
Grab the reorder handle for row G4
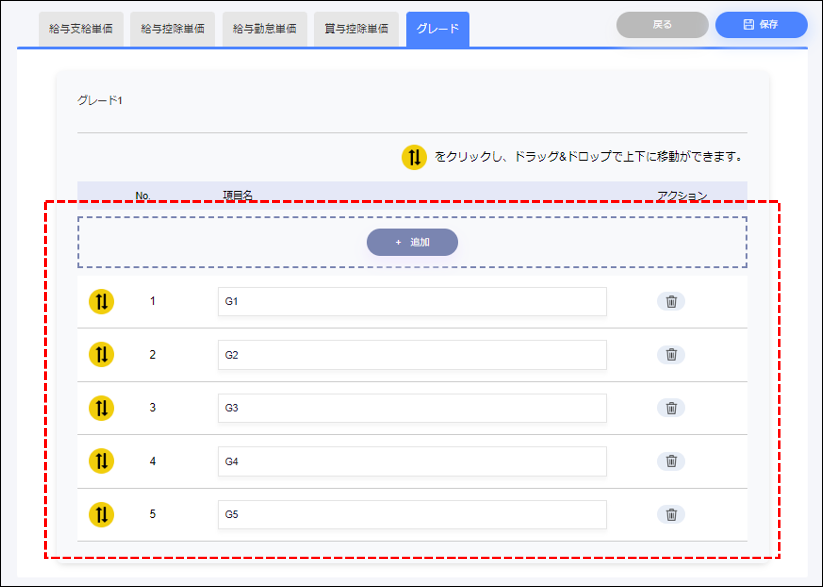coord(101,461)
